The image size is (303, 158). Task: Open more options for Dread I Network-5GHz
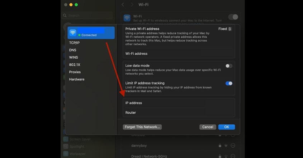click(x=233, y=156)
